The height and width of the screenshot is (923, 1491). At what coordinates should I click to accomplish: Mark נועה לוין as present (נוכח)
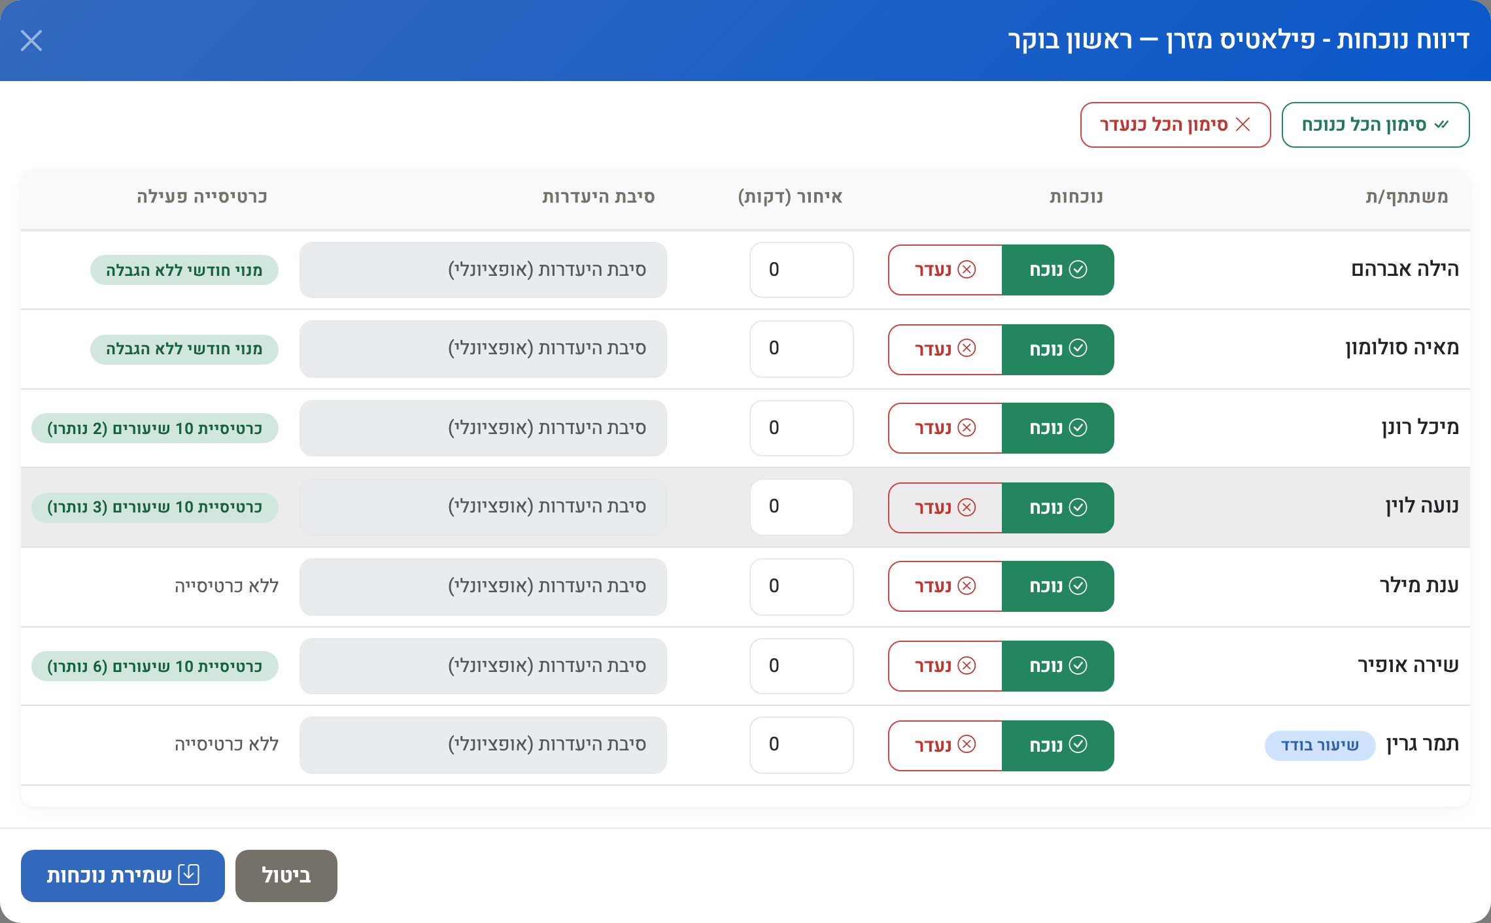(x=1057, y=508)
